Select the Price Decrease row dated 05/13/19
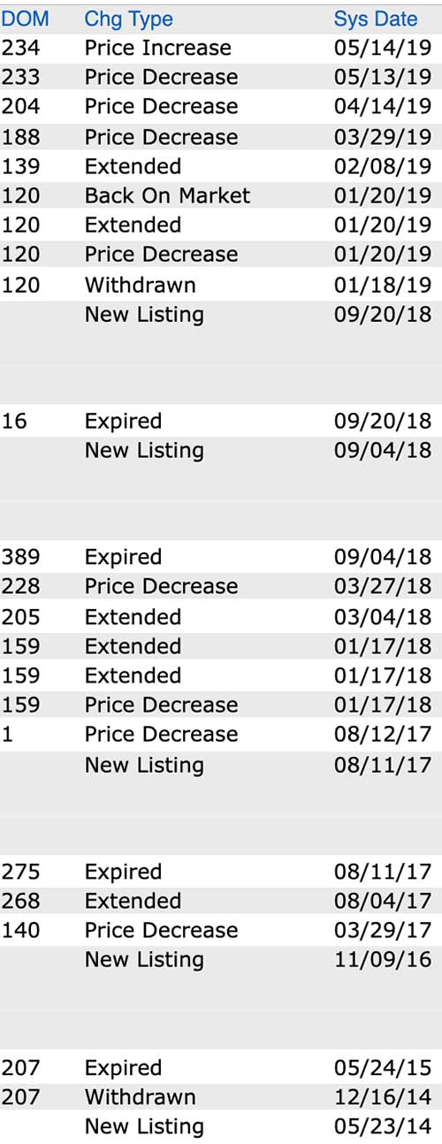 click(x=221, y=77)
